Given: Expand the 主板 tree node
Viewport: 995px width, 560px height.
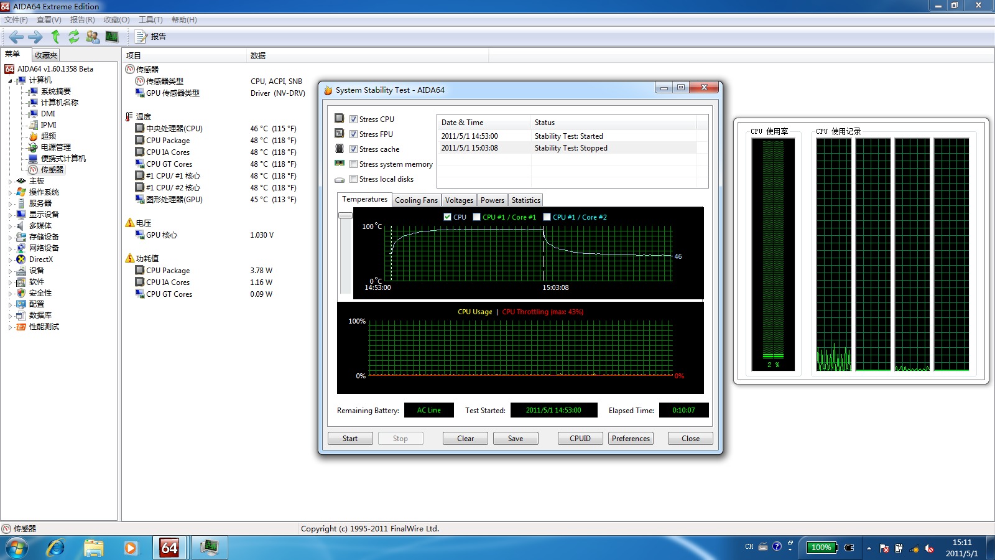Looking at the screenshot, I should tap(10, 182).
